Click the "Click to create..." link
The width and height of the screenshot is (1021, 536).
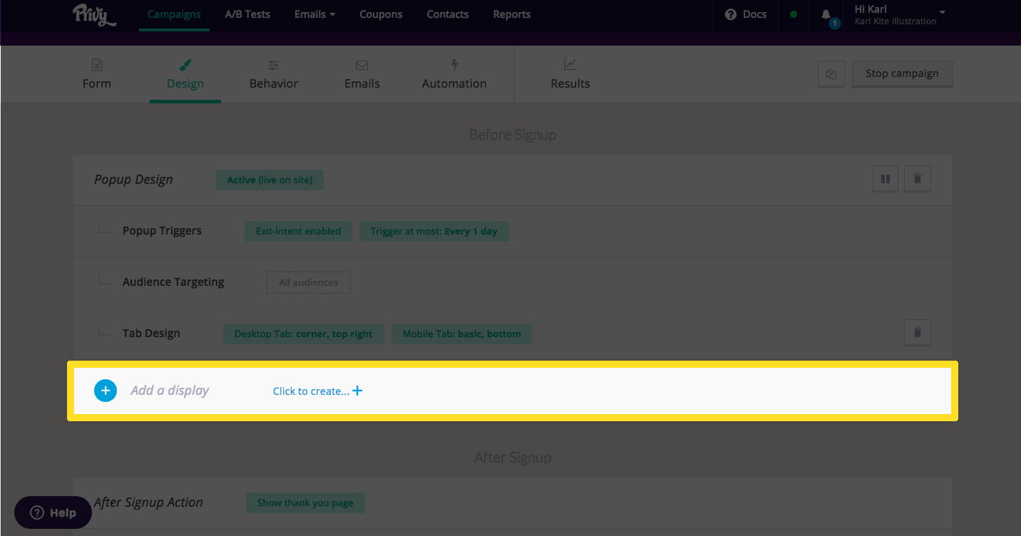tap(317, 391)
